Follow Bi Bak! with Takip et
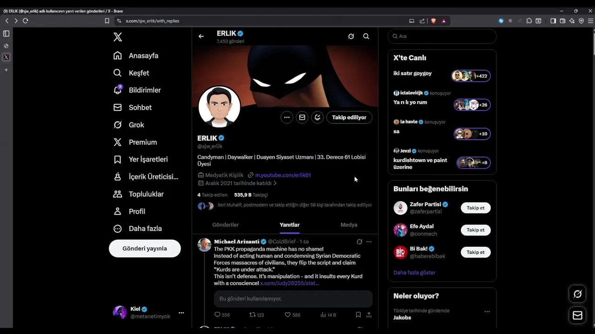The image size is (595, 334). point(476,252)
